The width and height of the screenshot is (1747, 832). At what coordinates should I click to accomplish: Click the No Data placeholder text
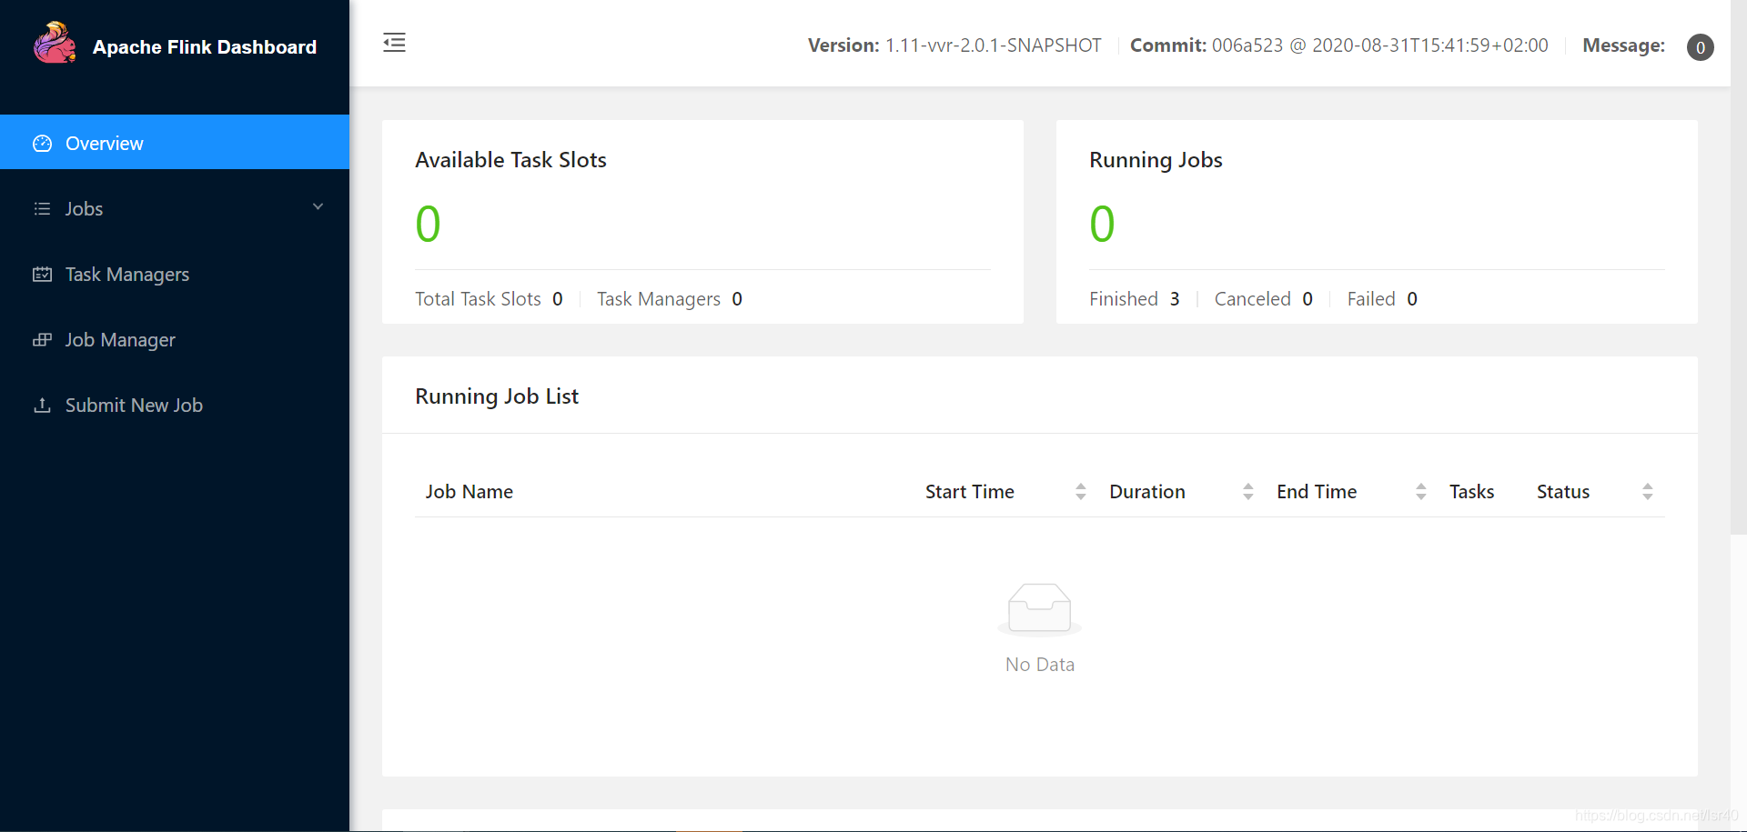tap(1040, 665)
